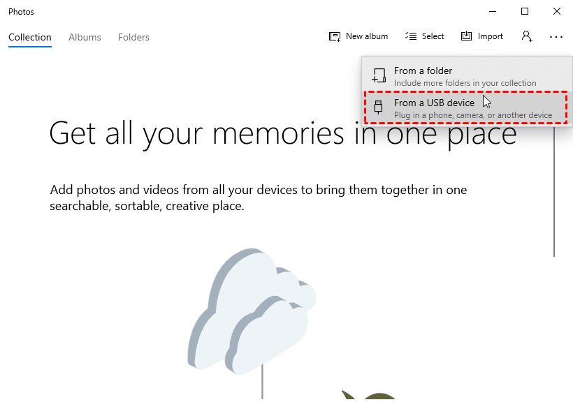This screenshot has height=416, width=573.
Task: Click the vertical scrollbar on the right
Action: 554,195
